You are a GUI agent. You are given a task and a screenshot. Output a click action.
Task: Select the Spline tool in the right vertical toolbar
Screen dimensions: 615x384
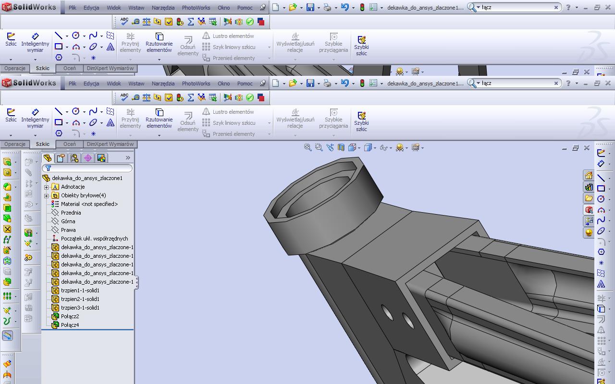pos(601,220)
